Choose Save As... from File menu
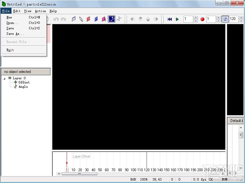The image size is (245, 183). [x=15, y=34]
